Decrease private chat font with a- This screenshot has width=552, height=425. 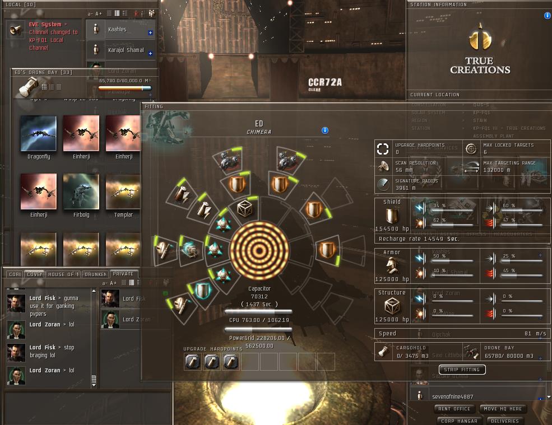pos(105,283)
